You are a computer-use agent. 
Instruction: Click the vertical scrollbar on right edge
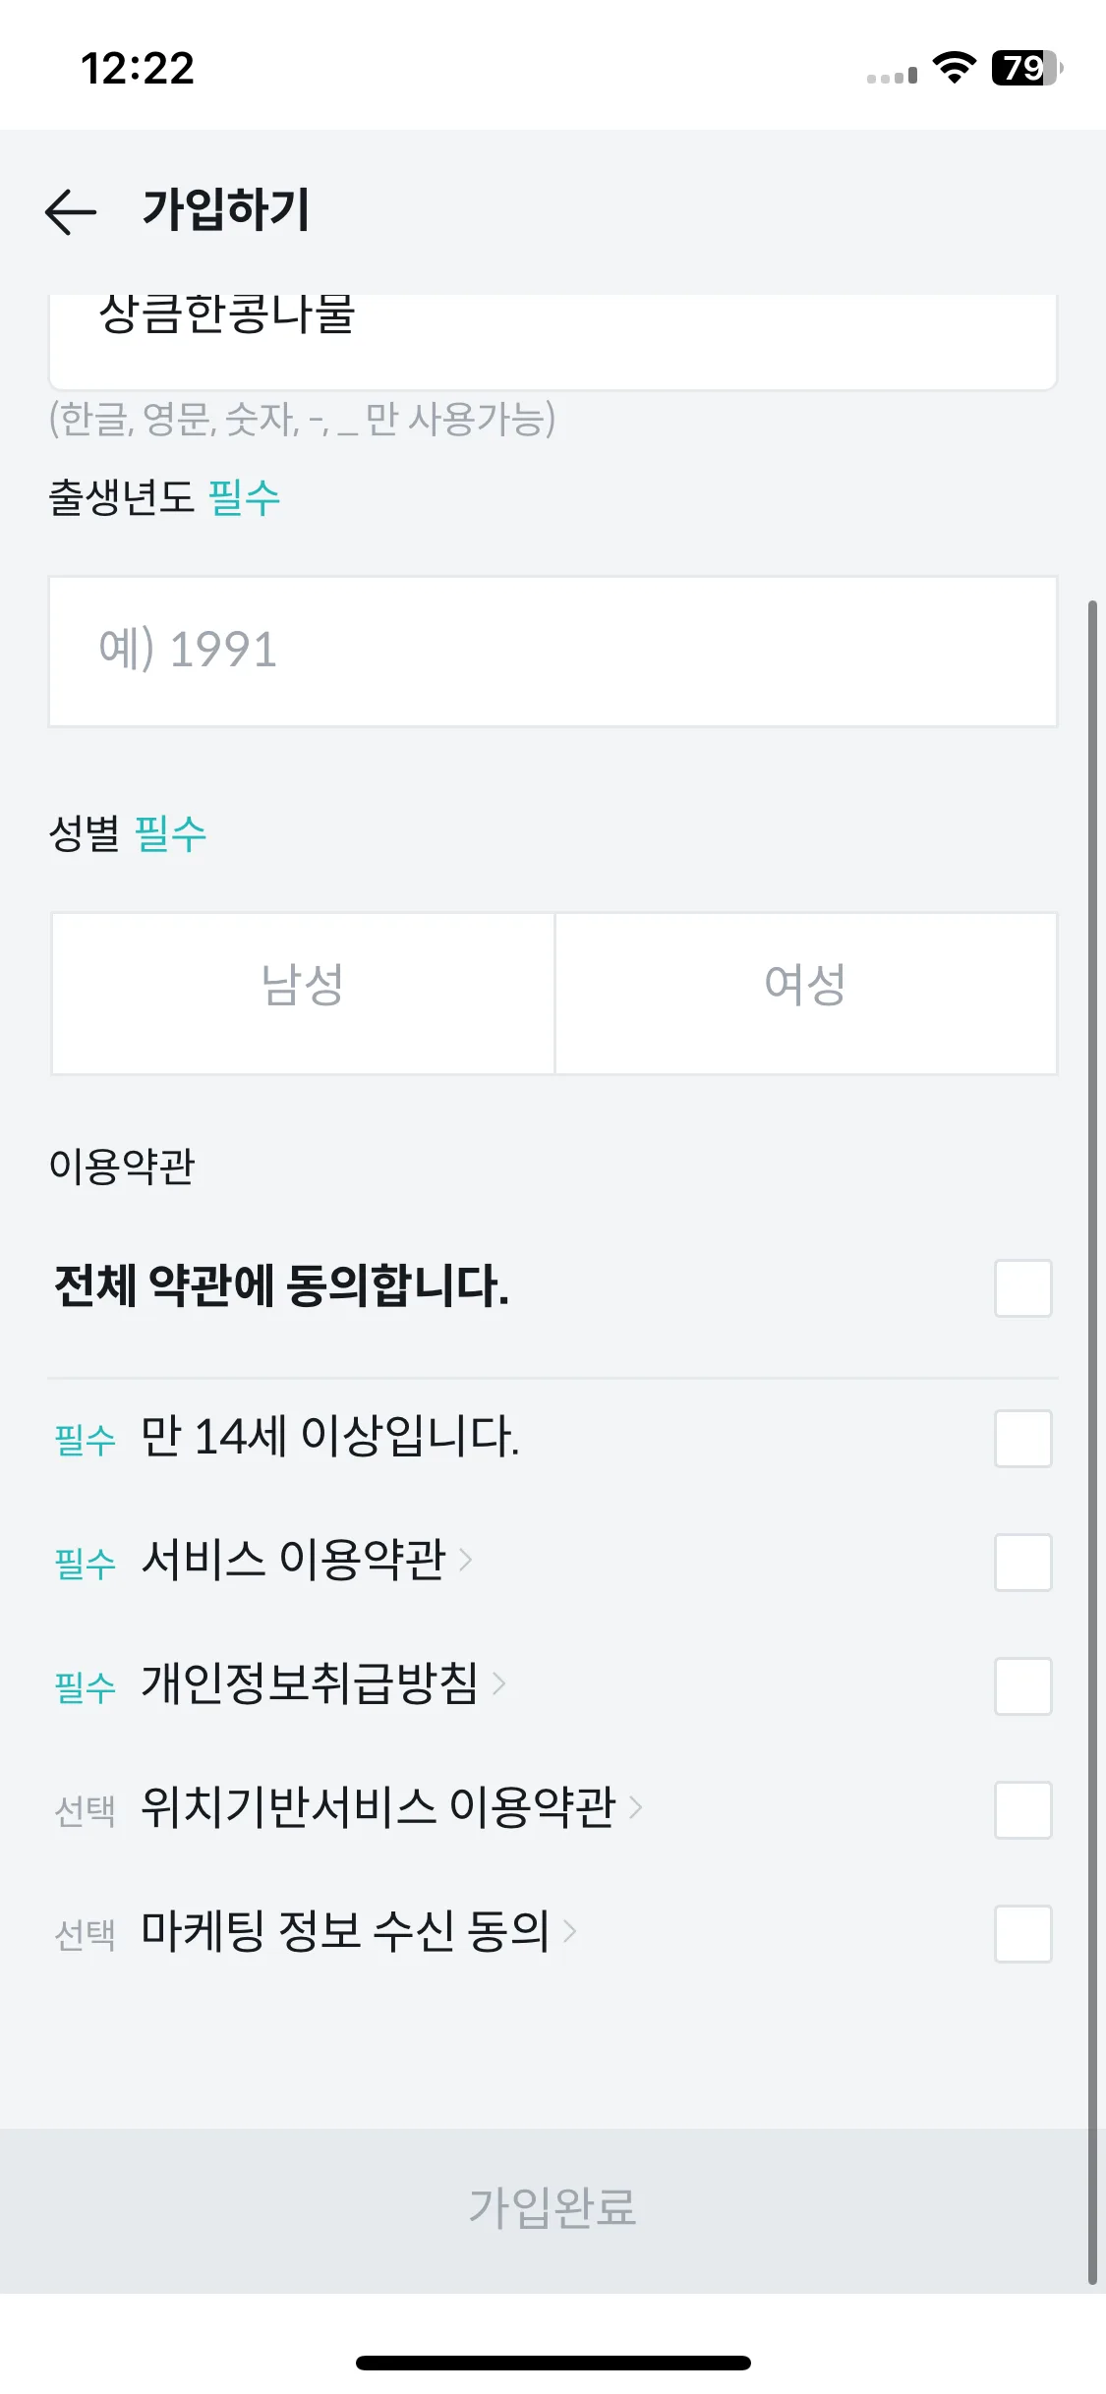coord(1092,1442)
